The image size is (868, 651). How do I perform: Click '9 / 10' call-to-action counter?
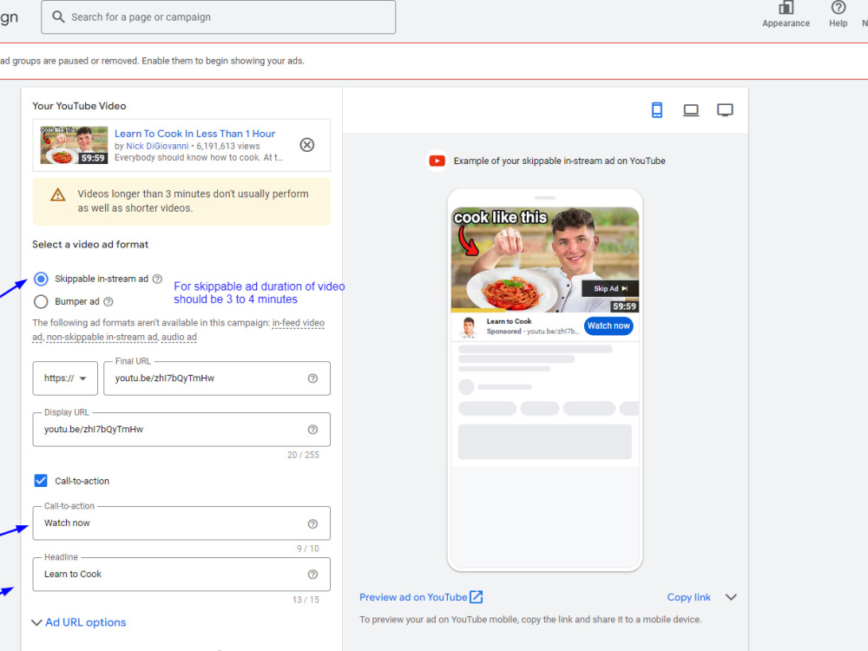pyautogui.click(x=308, y=549)
